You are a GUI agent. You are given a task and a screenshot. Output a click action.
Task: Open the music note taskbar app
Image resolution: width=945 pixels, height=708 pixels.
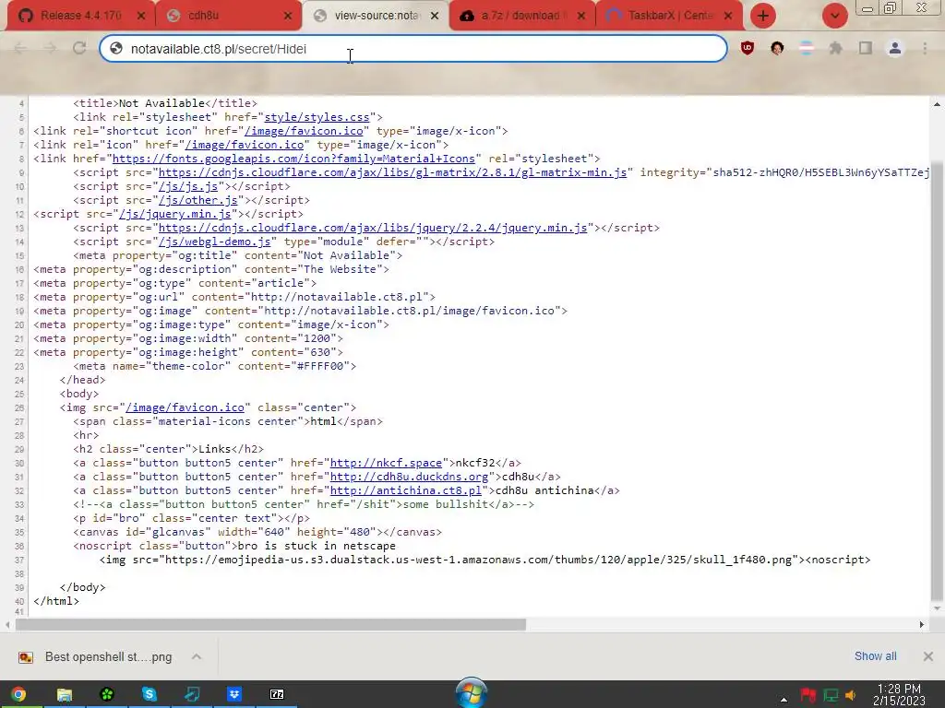pyautogui.click(x=192, y=694)
